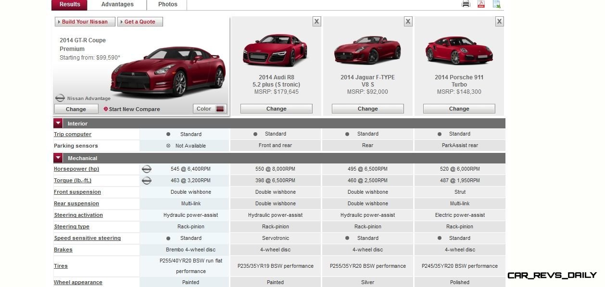605x287 pixels.
Task: Change the Nissan GT-R vehicle
Action: (x=76, y=109)
